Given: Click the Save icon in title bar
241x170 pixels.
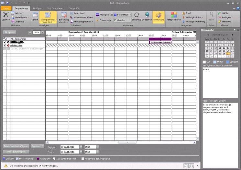Looking at the screenshot, I should point(8,3).
